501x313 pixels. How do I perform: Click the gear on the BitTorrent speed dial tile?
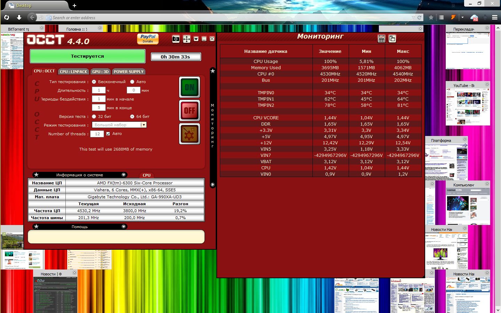point(42,28)
